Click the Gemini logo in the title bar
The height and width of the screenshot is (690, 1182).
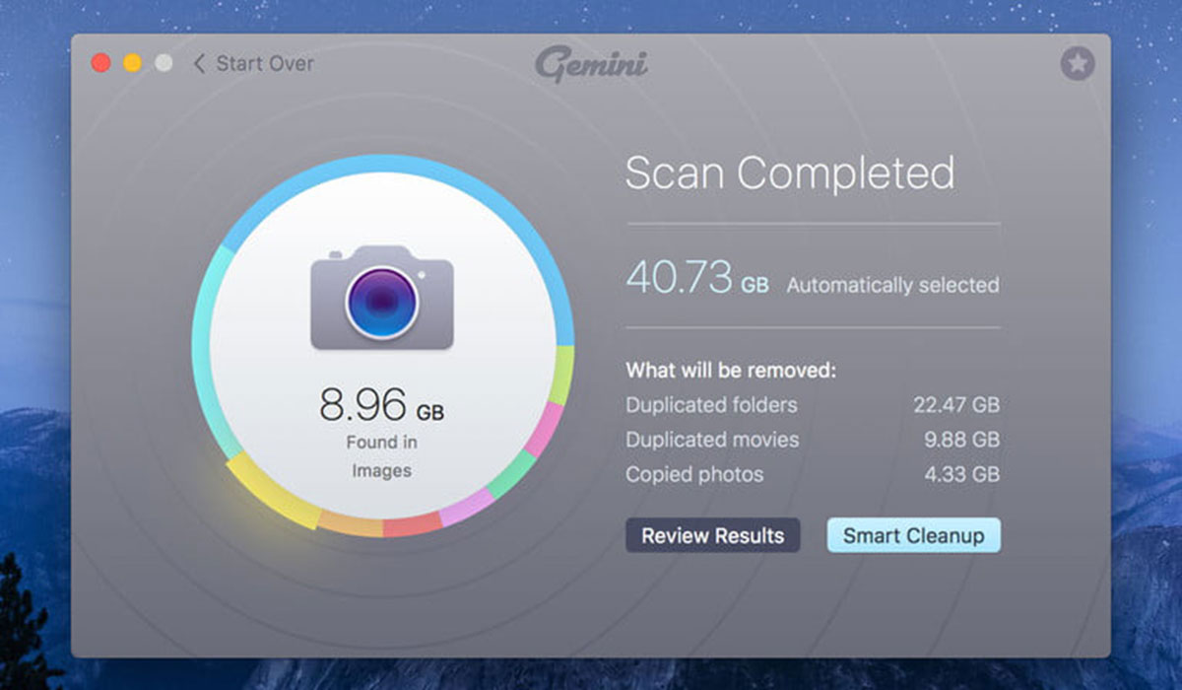click(x=591, y=65)
